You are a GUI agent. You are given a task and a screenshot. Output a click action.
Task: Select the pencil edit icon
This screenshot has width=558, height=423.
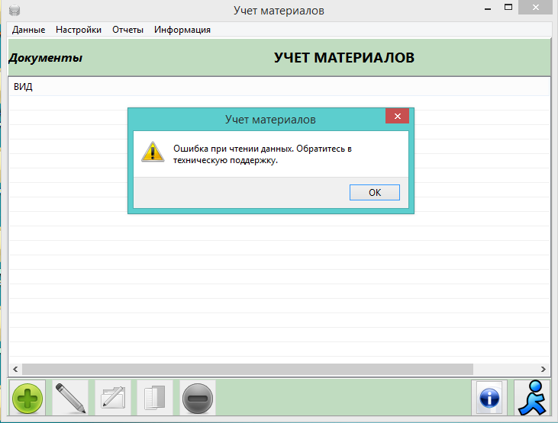click(69, 398)
